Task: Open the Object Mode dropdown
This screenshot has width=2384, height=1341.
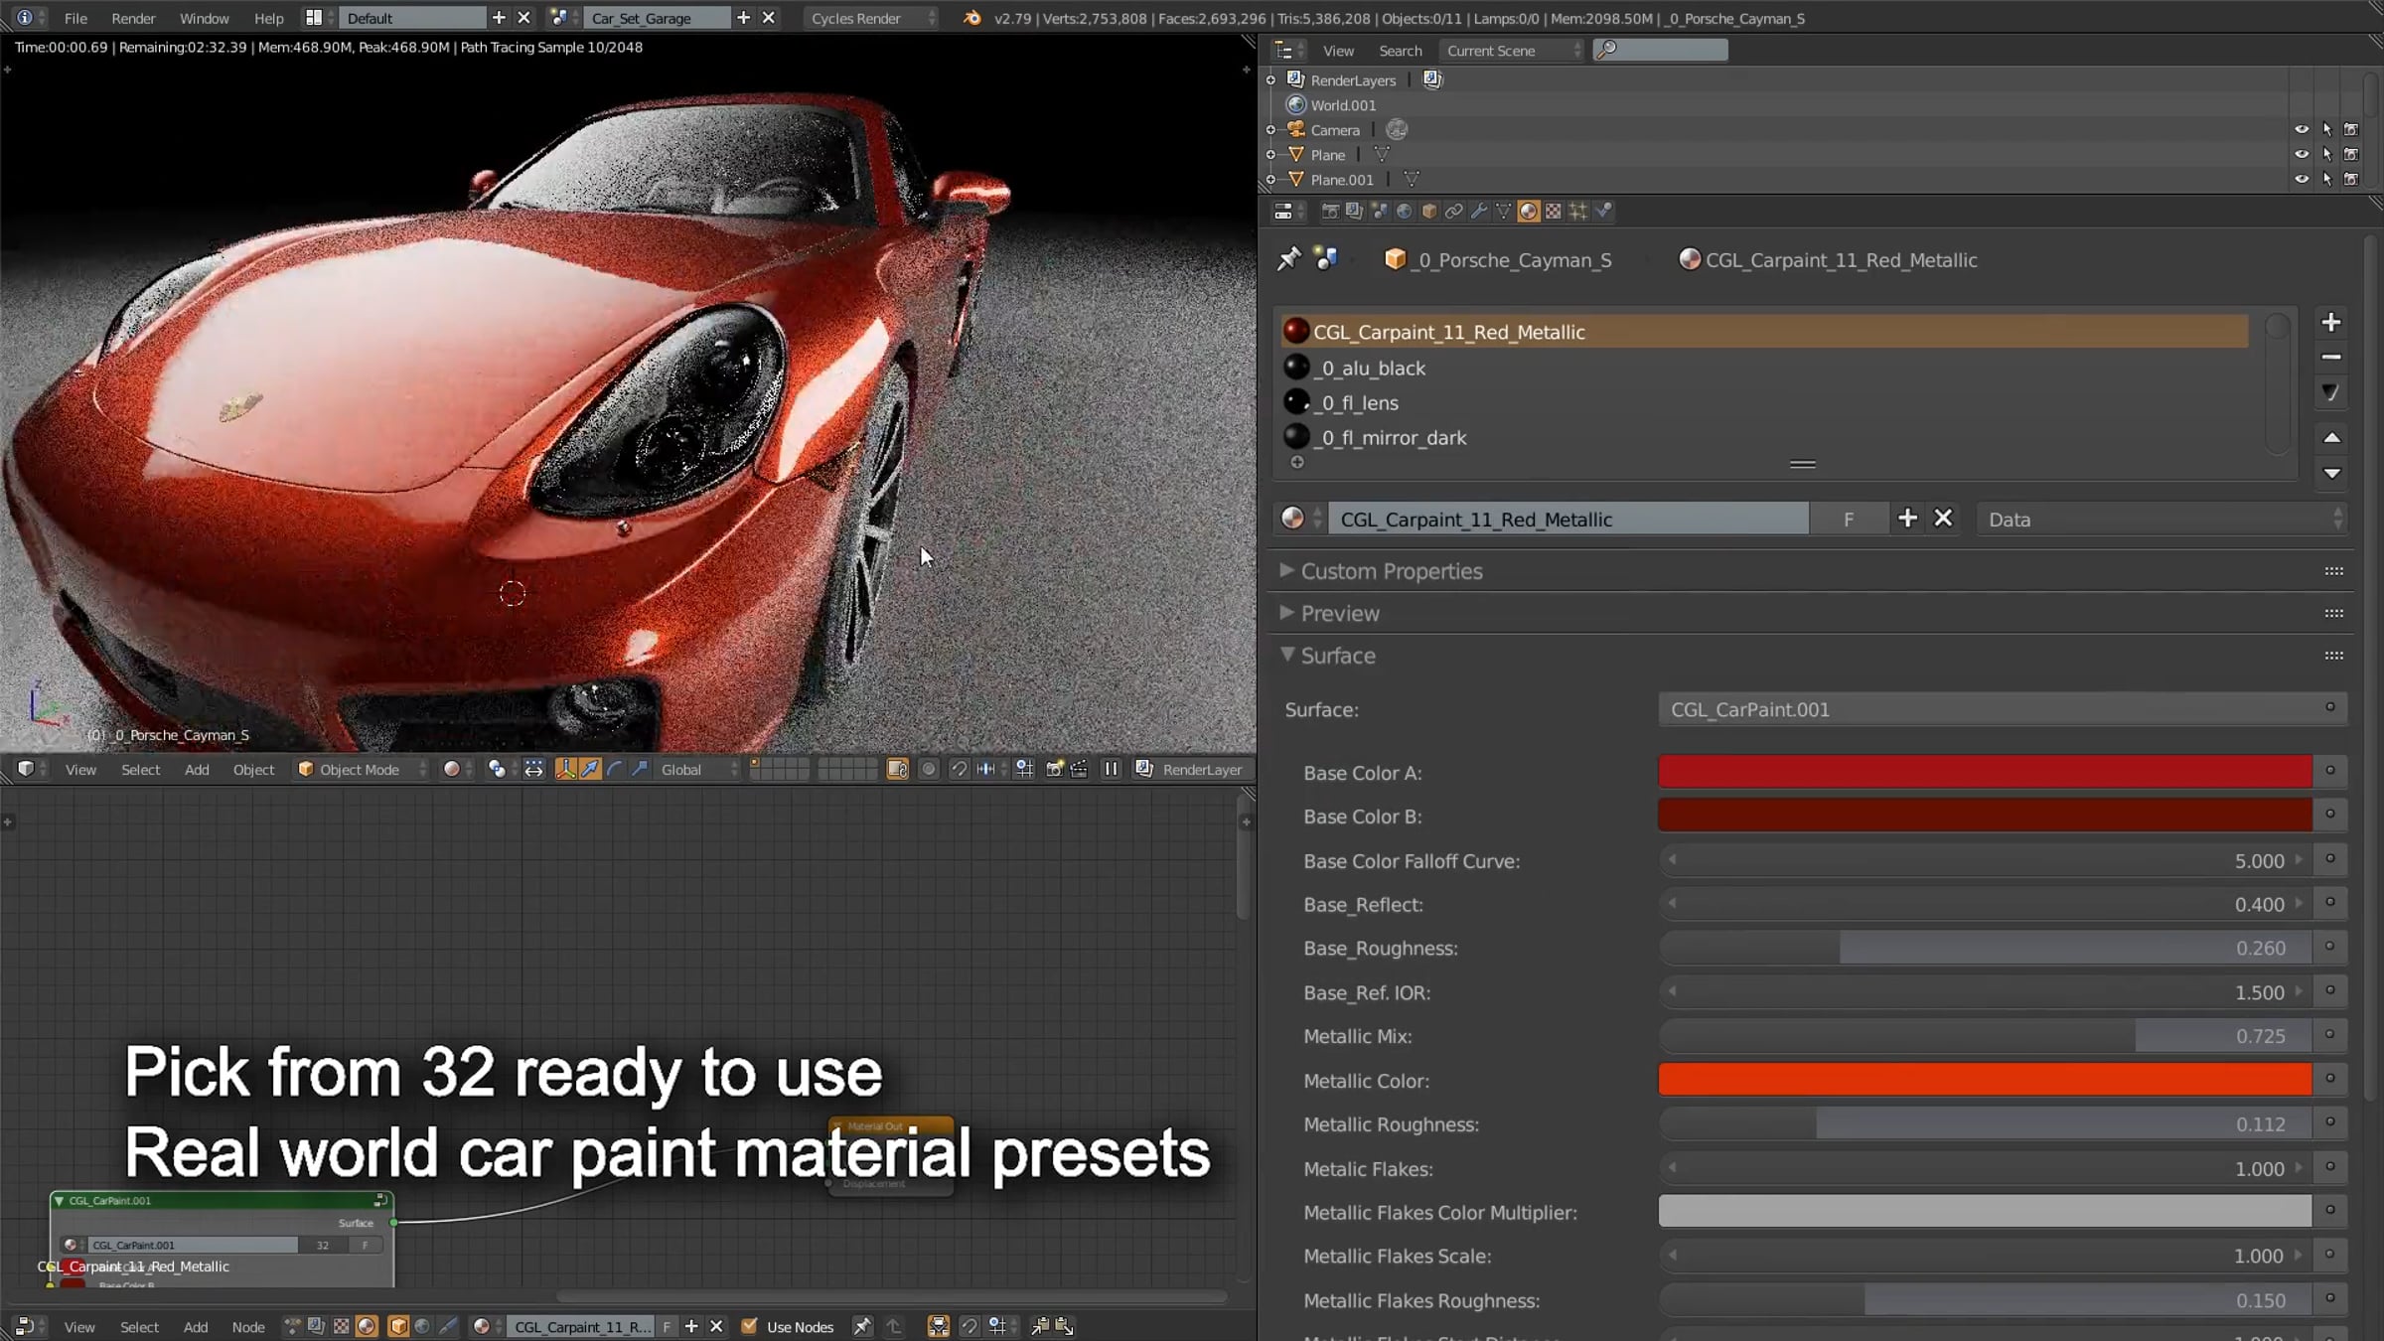Action: point(362,769)
